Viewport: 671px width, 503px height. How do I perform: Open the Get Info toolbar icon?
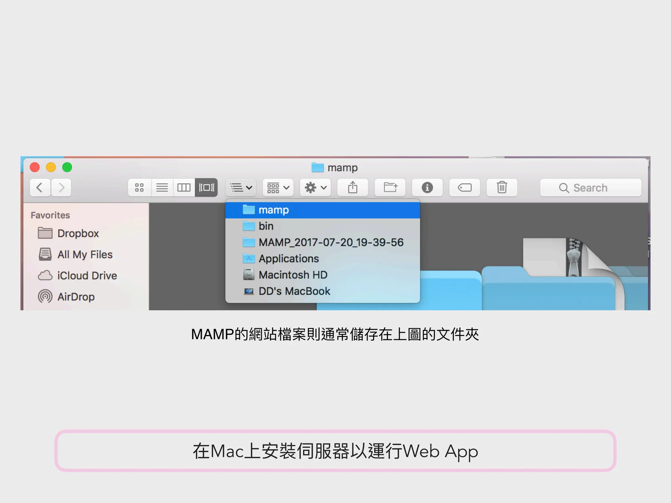427,188
